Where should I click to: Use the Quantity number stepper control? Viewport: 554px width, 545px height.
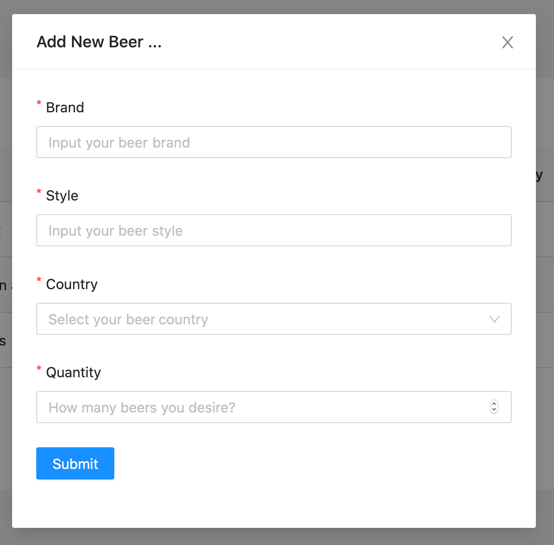(494, 407)
